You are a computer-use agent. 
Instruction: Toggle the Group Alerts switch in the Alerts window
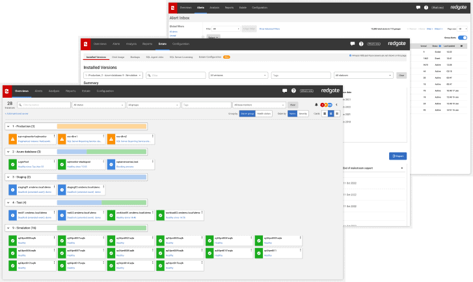point(463,38)
